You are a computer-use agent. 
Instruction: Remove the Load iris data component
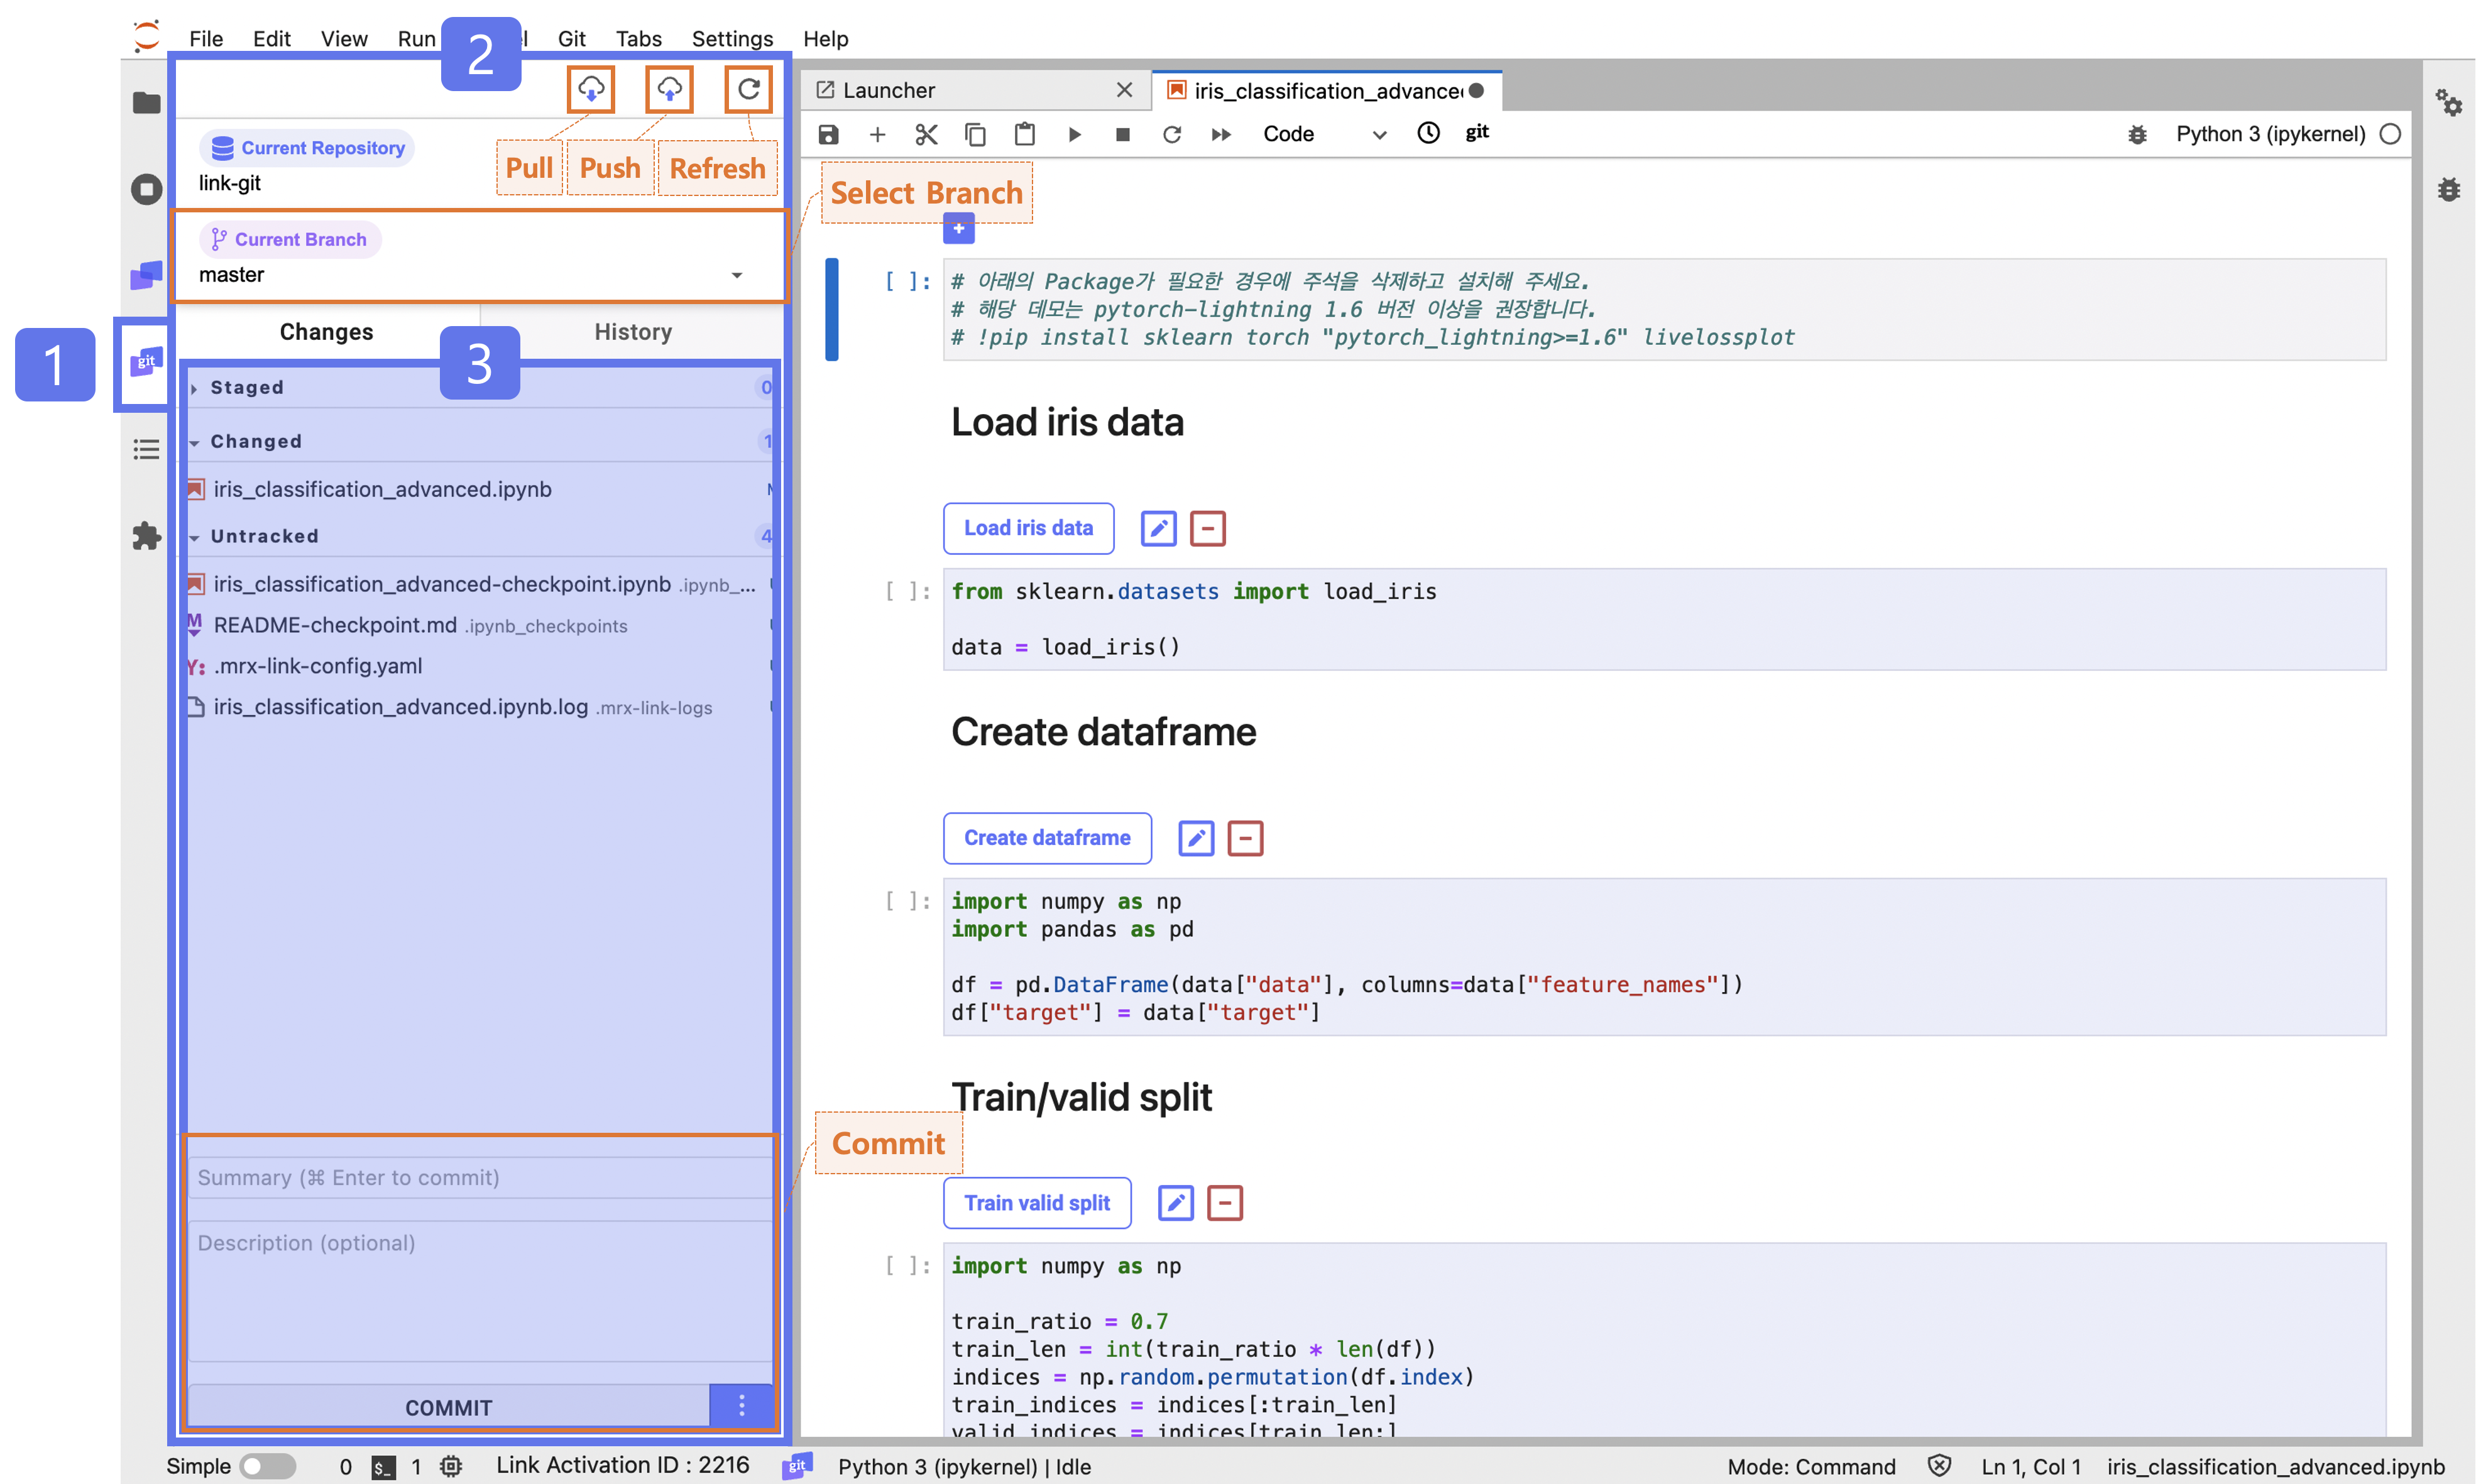pos(1207,528)
